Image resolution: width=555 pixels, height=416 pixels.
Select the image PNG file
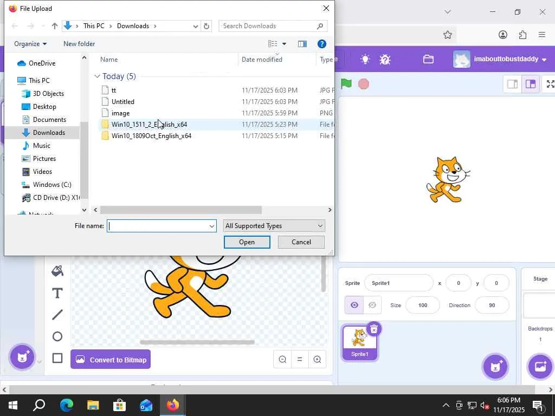[x=120, y=113]
